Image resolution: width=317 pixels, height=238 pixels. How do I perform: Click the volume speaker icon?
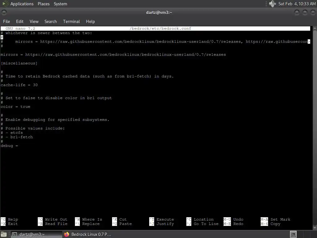(272, 4)
